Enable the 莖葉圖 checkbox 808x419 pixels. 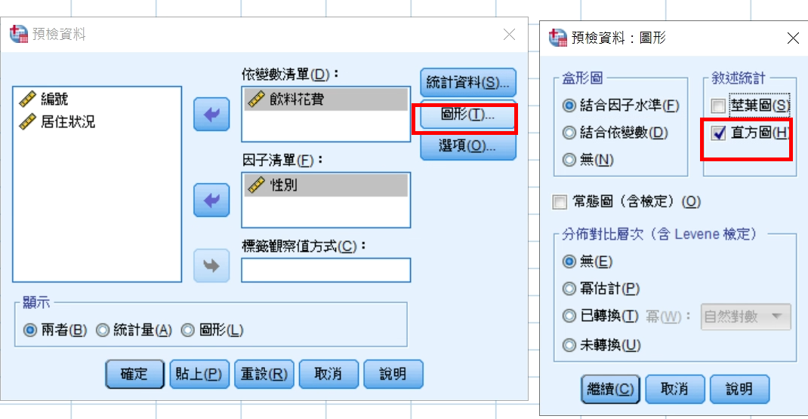pos(717,106)
